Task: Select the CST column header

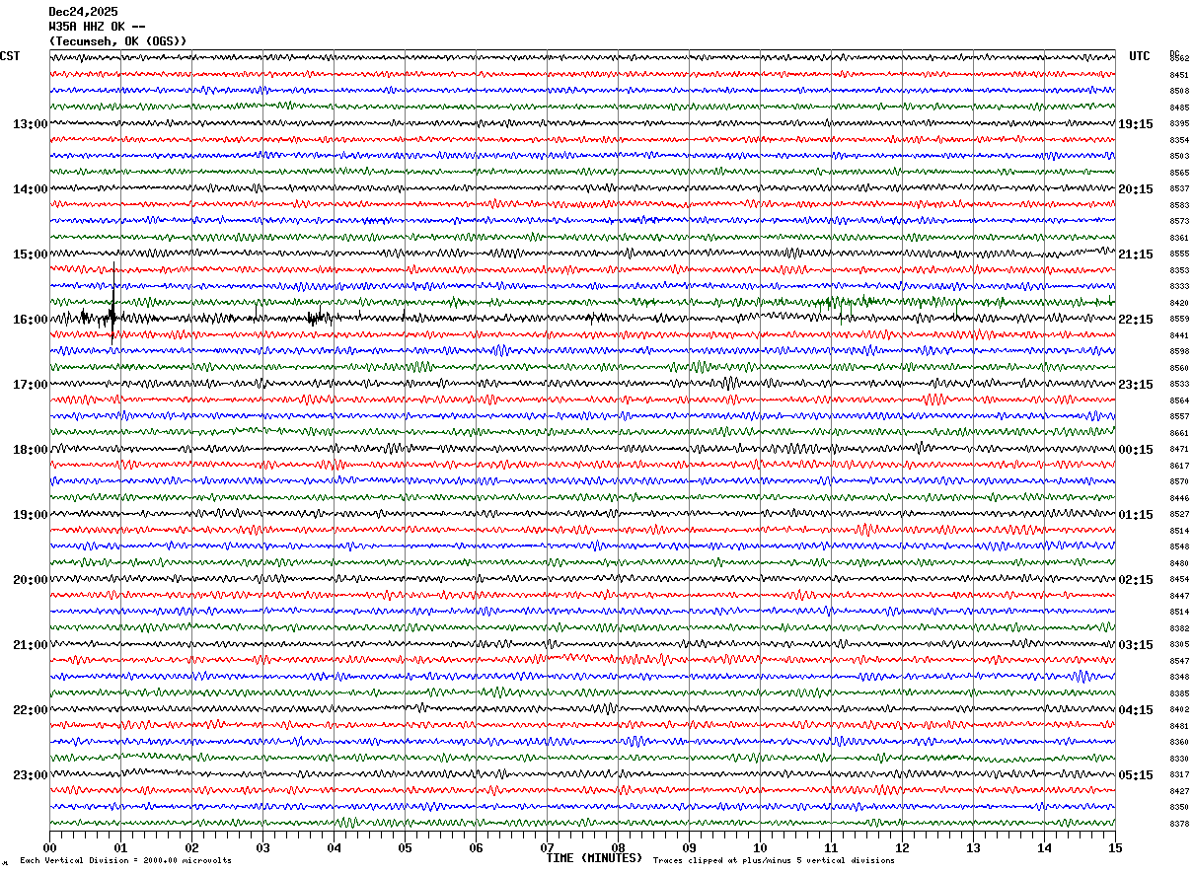Action: [x=10, y=56]
